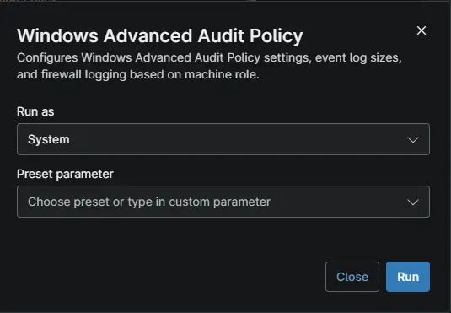Execute the audit policy script with Run

[x=408, y=277]
